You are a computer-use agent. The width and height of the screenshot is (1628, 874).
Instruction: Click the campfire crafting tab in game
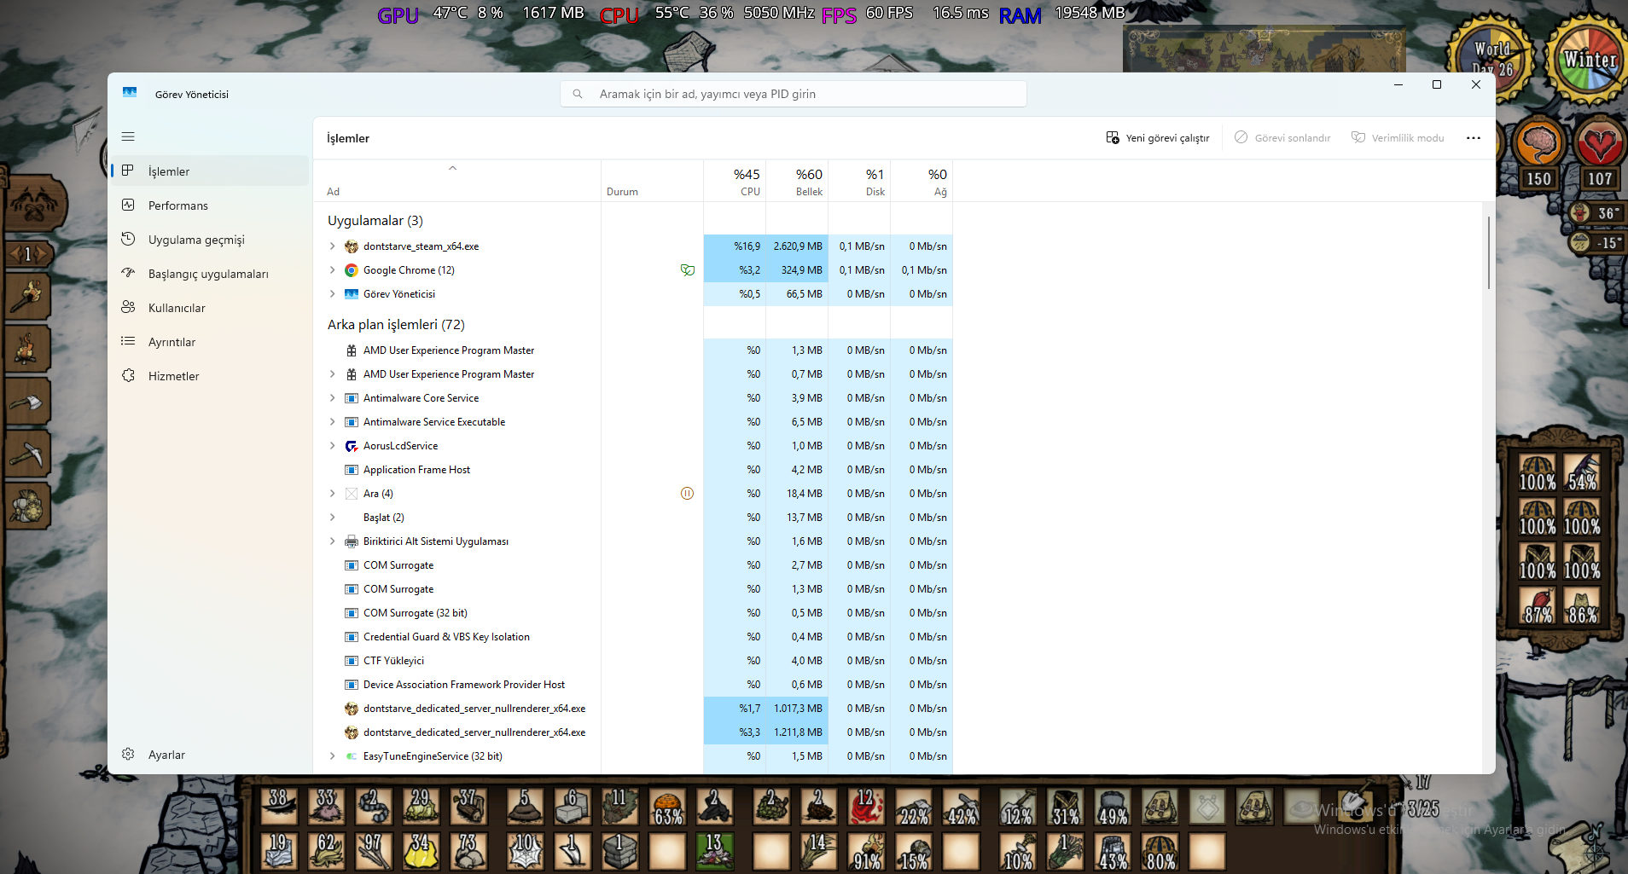[28, 349]
